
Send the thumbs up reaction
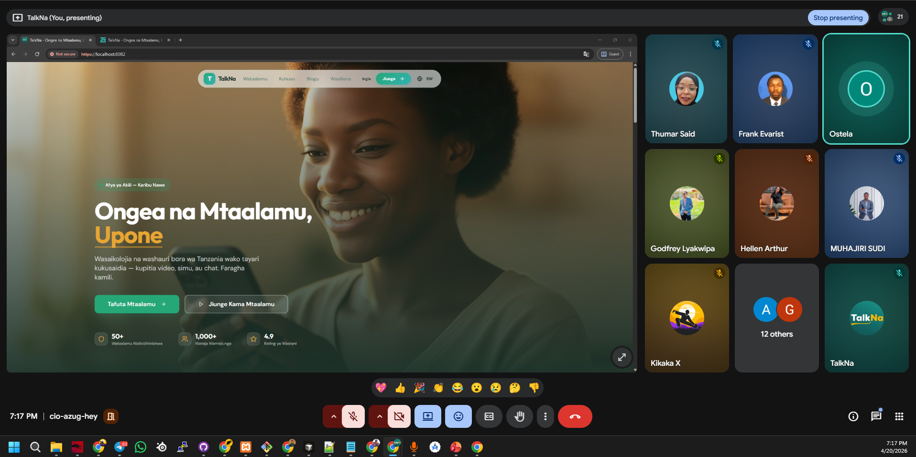pyautogui.click(x=400, y=388)
